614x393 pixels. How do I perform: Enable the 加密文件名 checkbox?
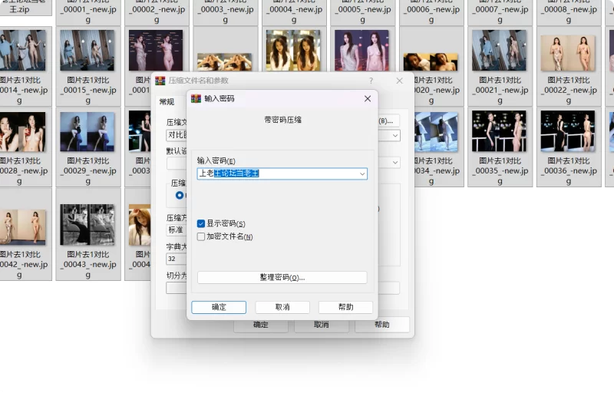tap(201, 236)
